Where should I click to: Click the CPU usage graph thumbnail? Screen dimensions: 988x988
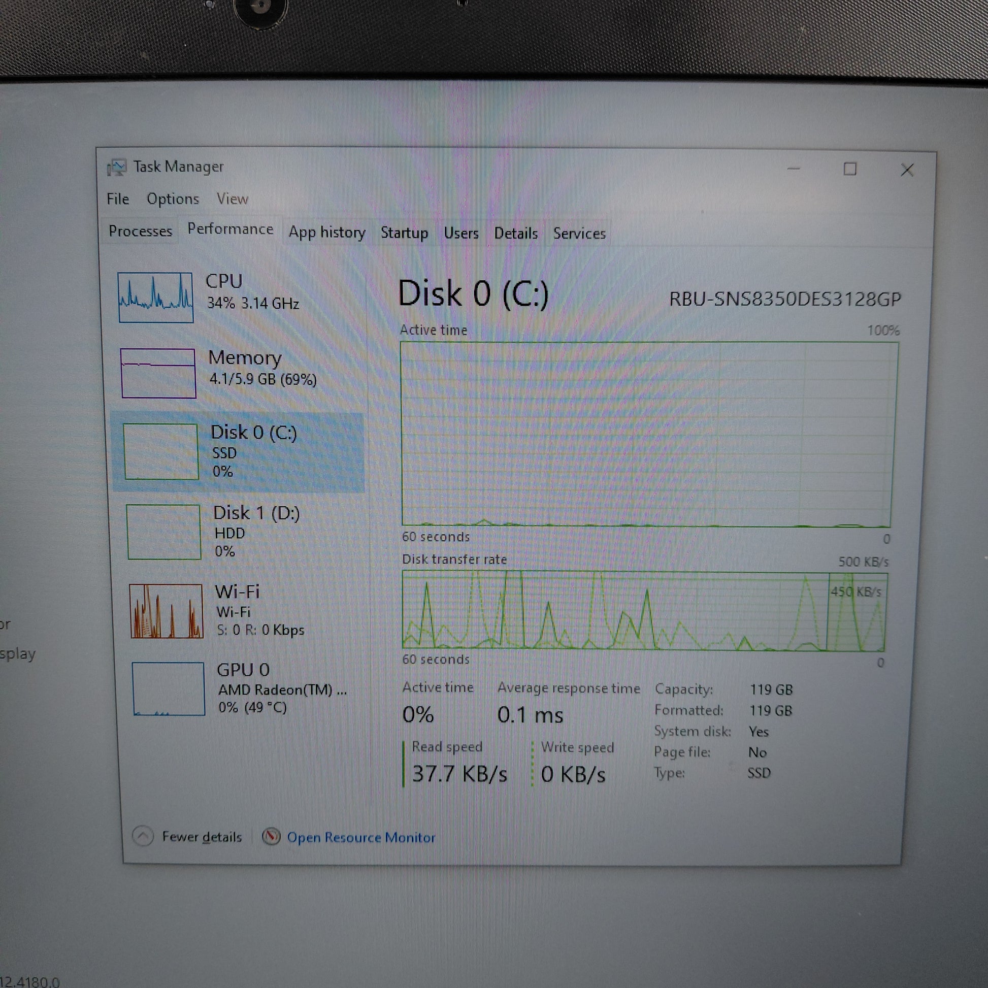155,297
